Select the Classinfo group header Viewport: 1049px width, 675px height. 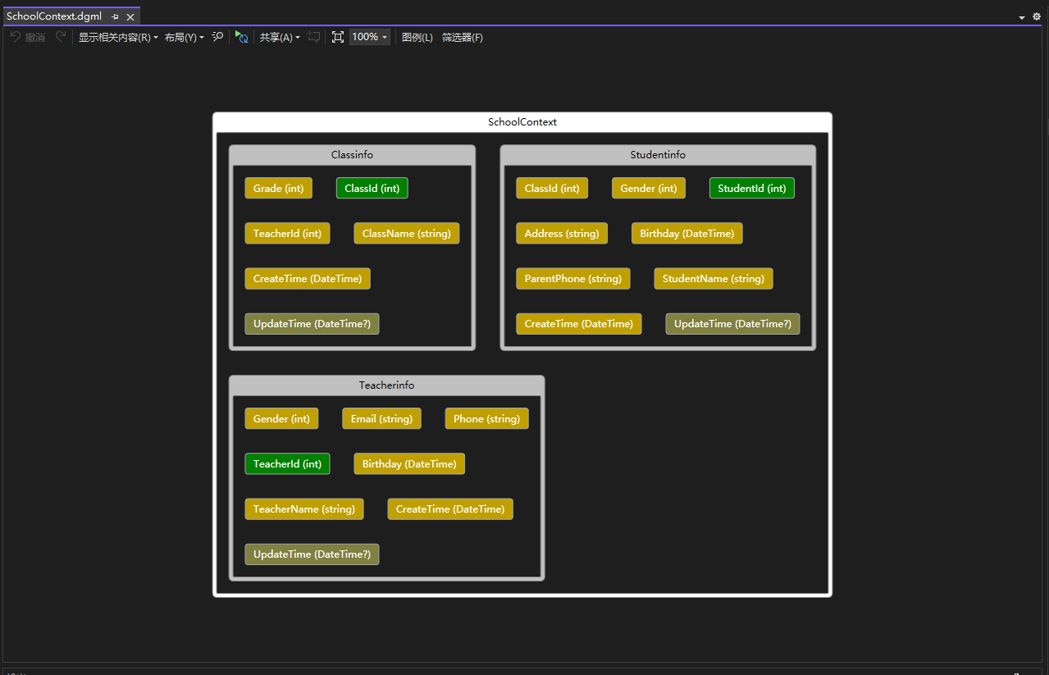352,155
